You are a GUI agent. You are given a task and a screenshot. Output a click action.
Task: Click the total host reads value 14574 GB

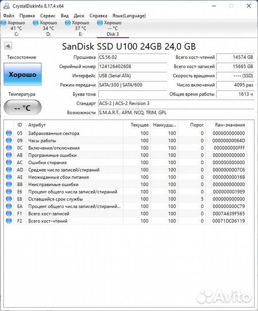tap(235, 57)
